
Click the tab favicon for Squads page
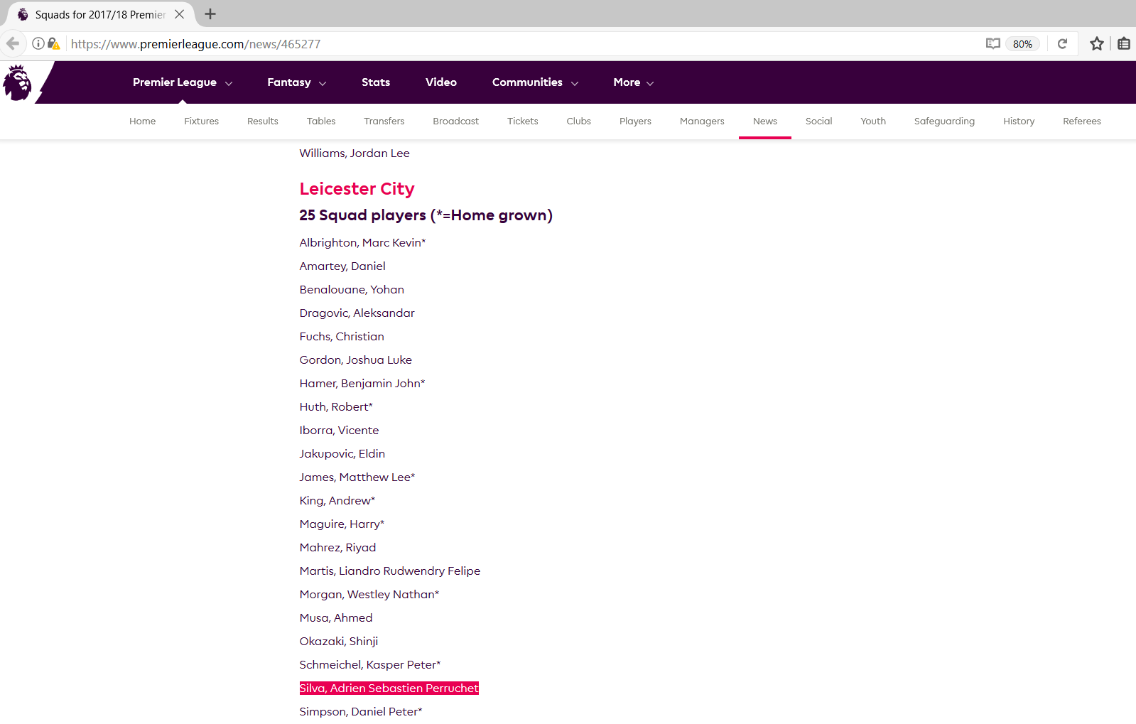pos(23,14)
